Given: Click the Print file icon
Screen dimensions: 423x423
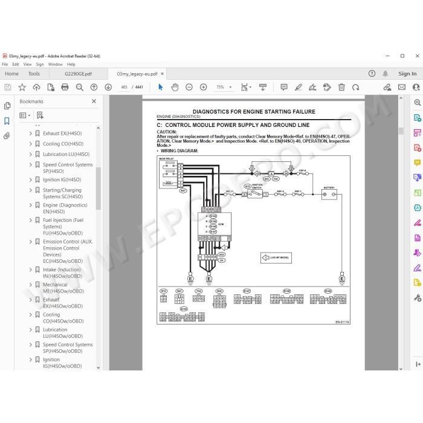Looking at the screenshot, I should click(65, 87).
